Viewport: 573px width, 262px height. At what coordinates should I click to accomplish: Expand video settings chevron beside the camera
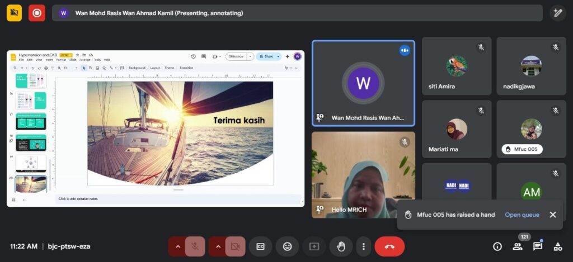point(218,246)
